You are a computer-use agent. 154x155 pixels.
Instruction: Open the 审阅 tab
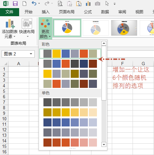point(122,12)
